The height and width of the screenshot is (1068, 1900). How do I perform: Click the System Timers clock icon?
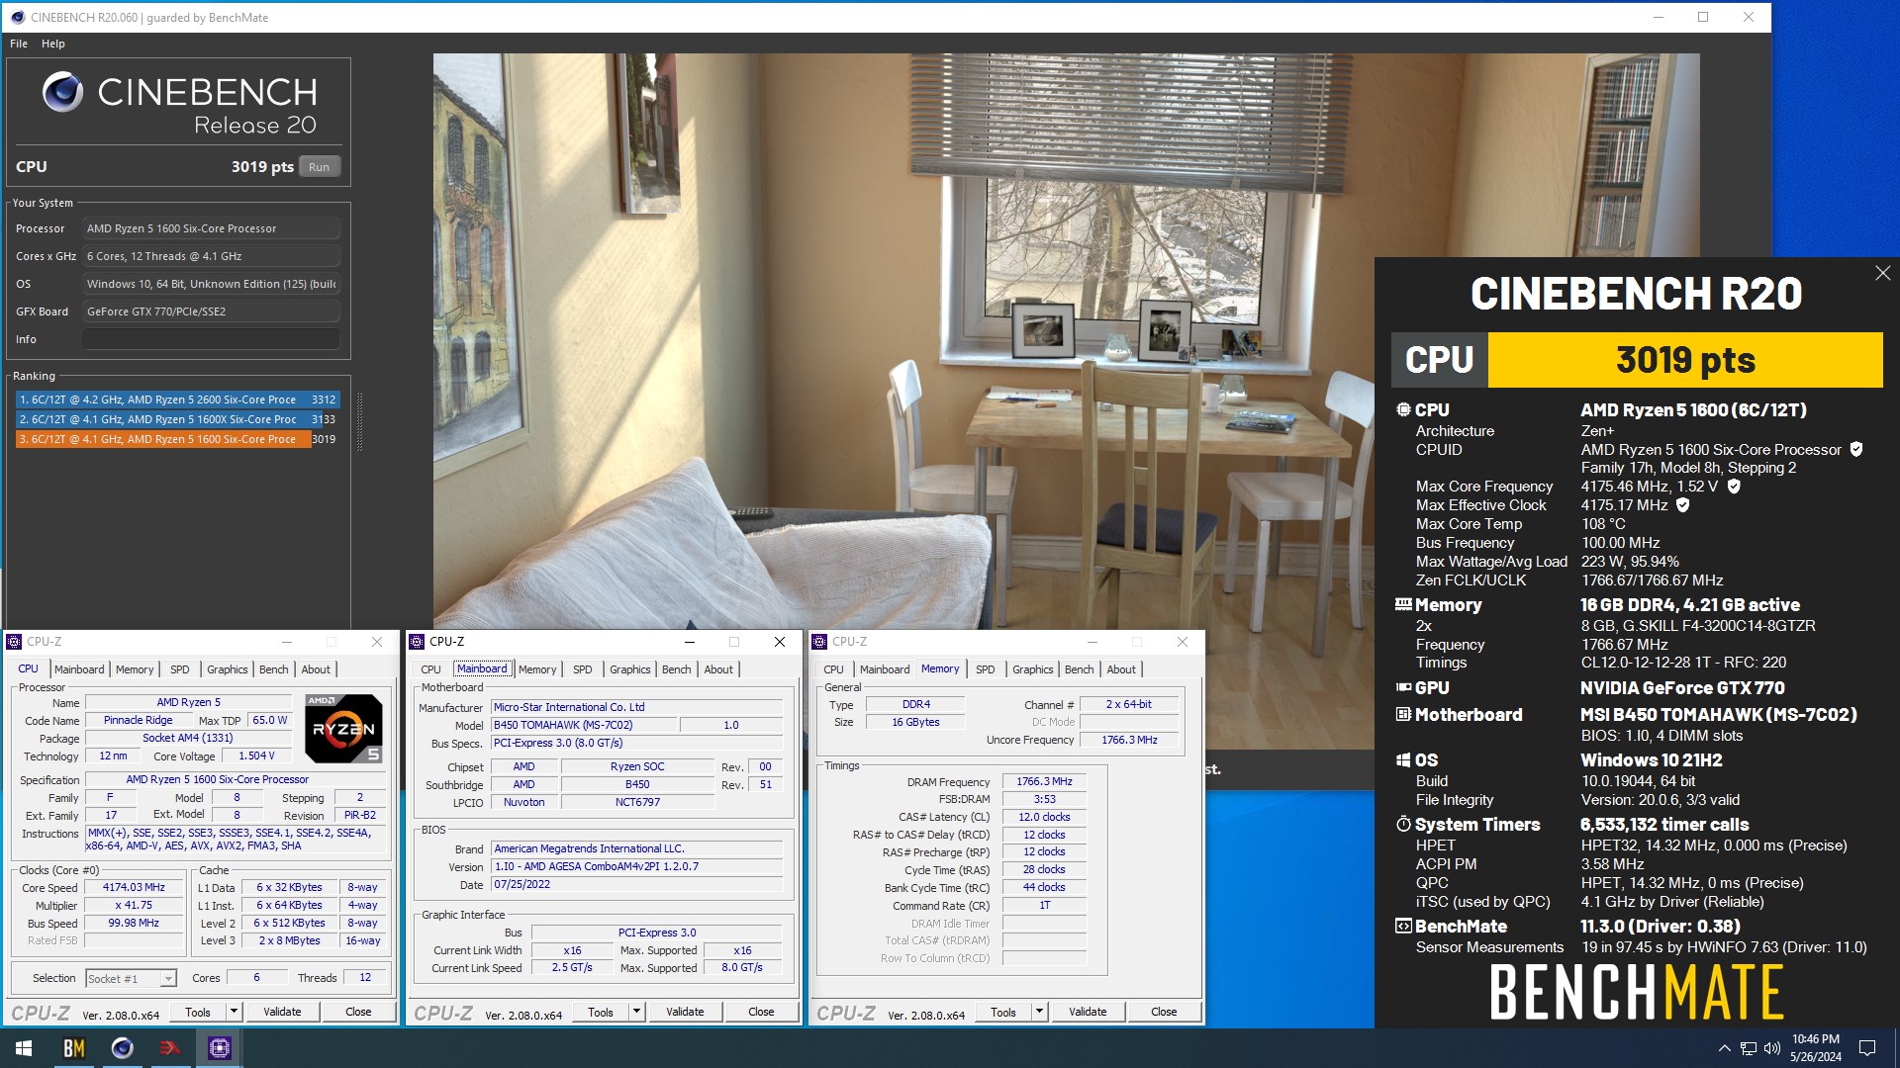(1403, 824)
